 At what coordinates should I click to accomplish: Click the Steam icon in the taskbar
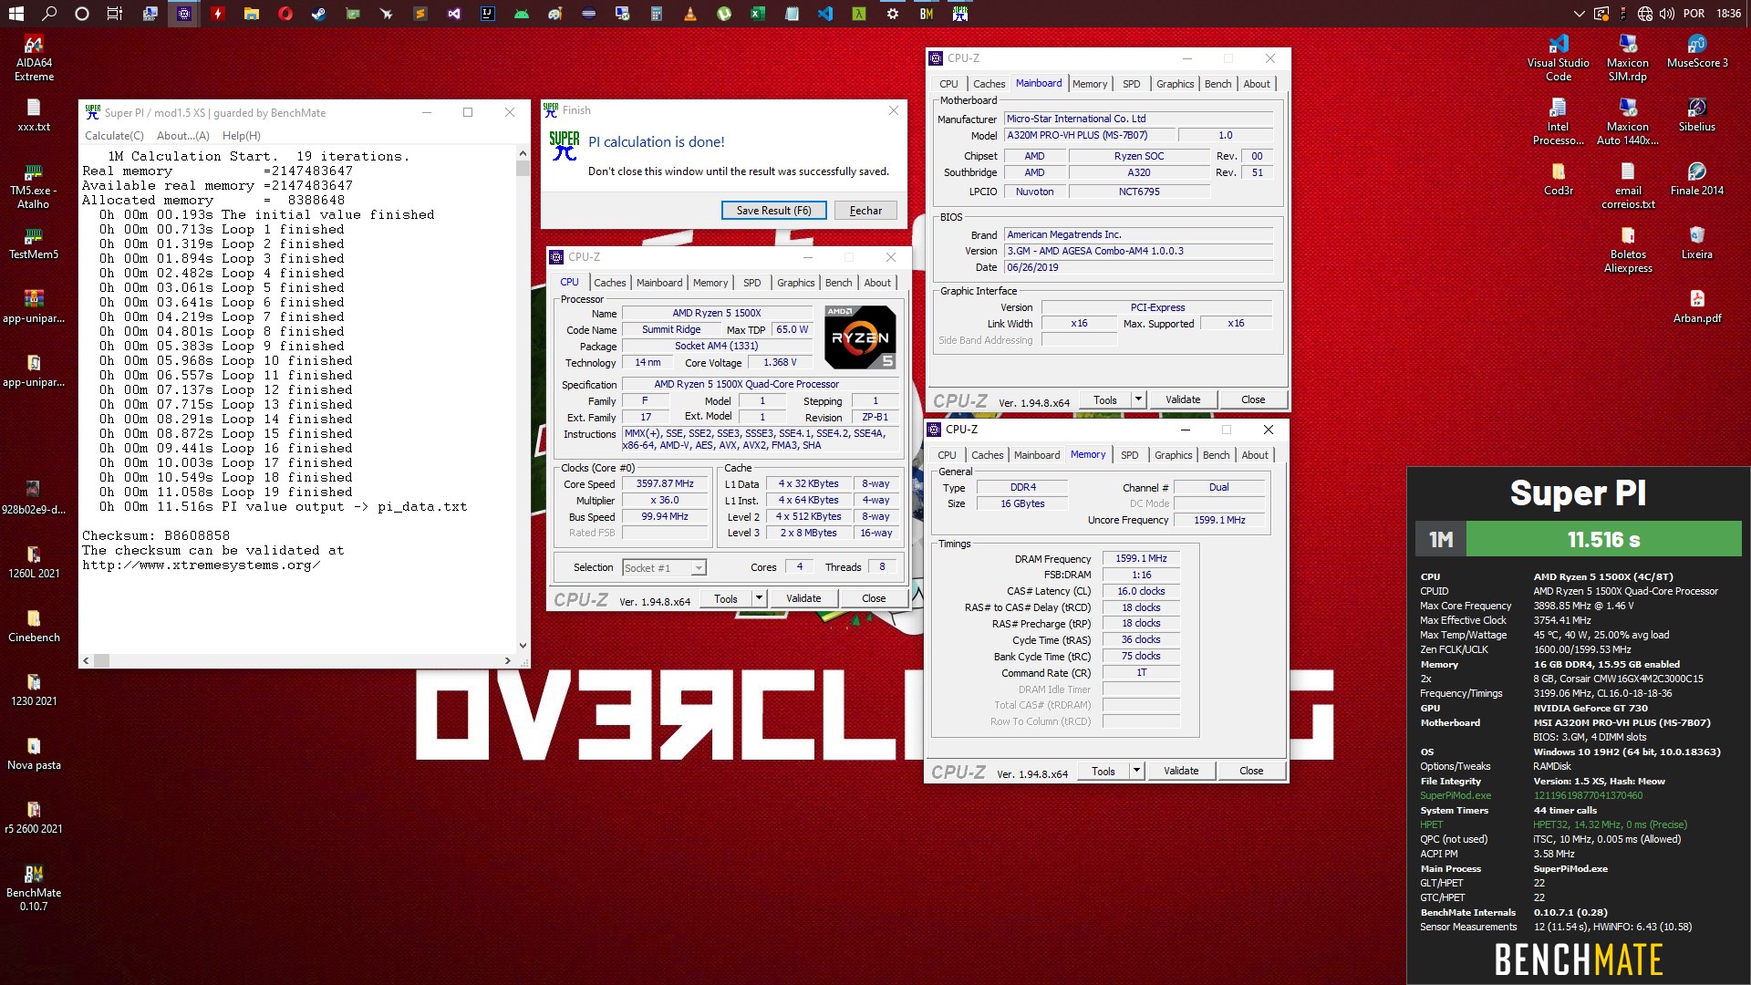[x=319, y=14]
